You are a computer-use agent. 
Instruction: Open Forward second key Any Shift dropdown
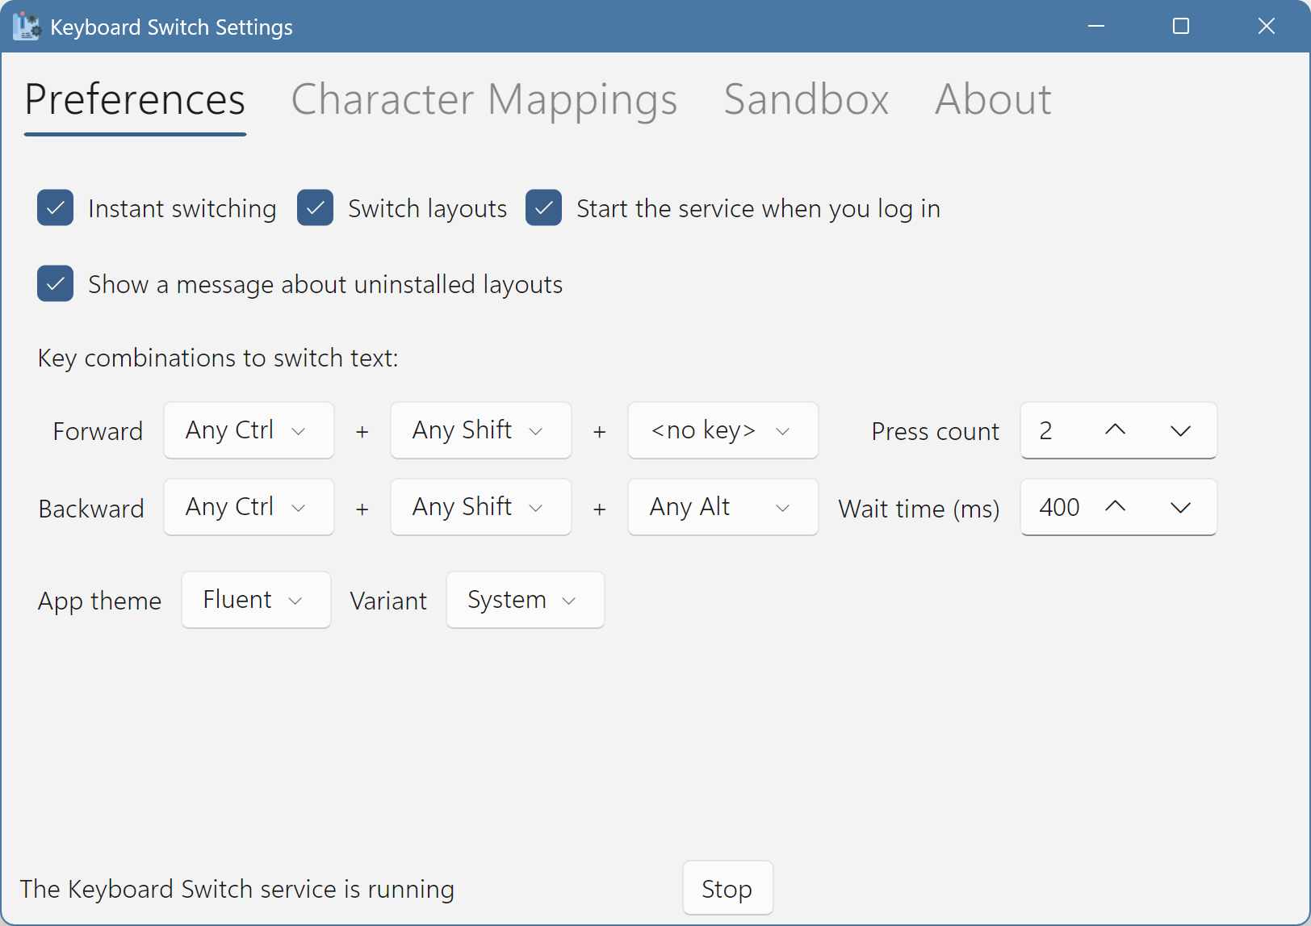pyautogui.click(x=481, y=430)
